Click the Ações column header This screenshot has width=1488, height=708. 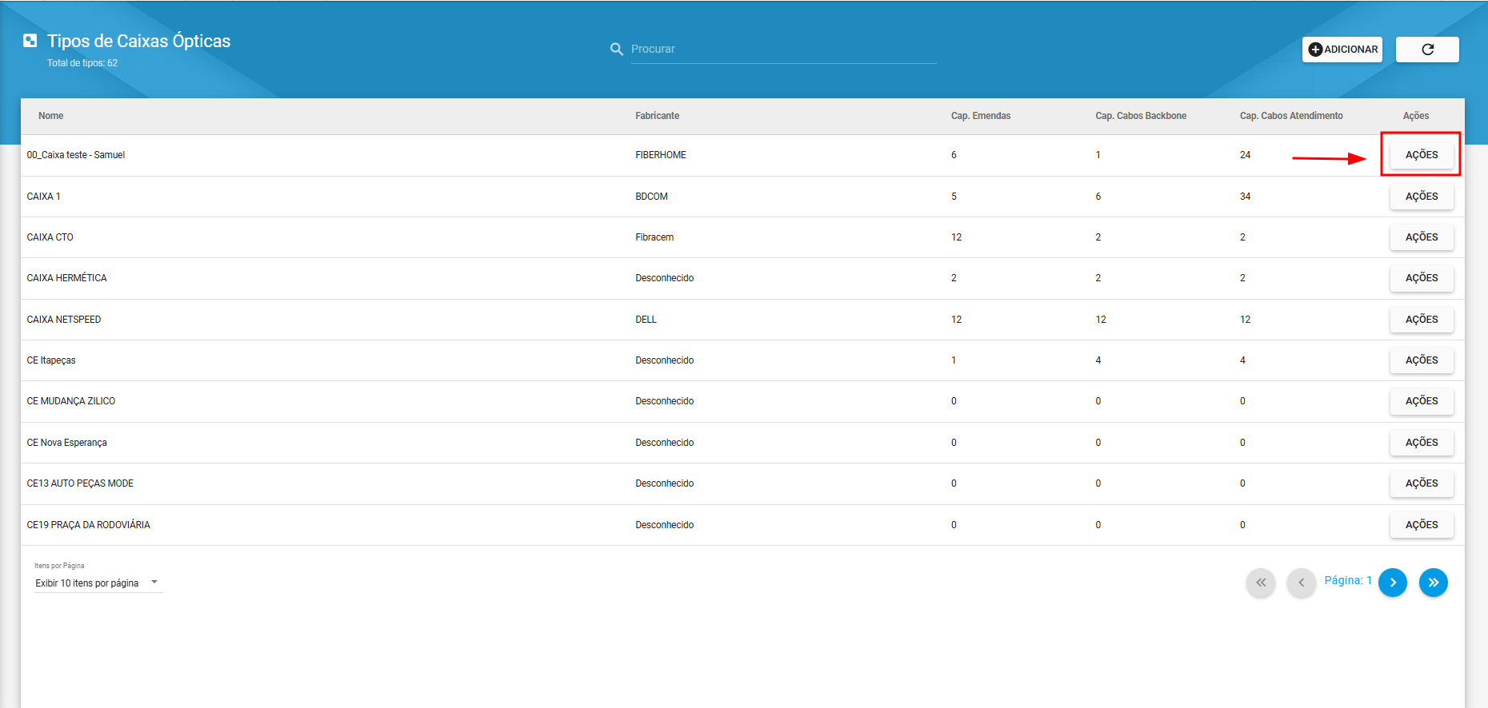(1416, 116)
